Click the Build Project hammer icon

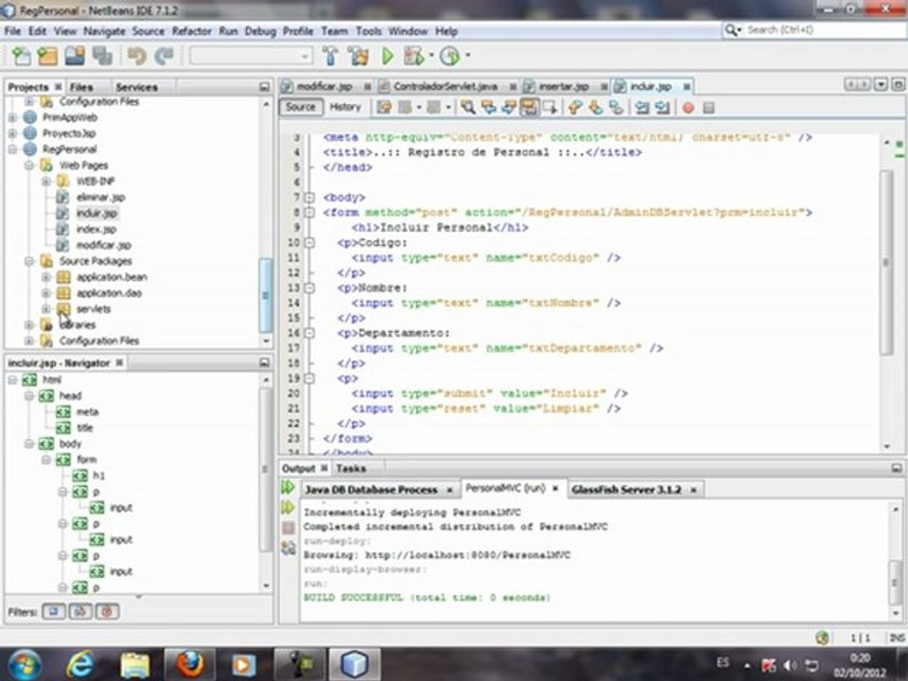point(330,57)
